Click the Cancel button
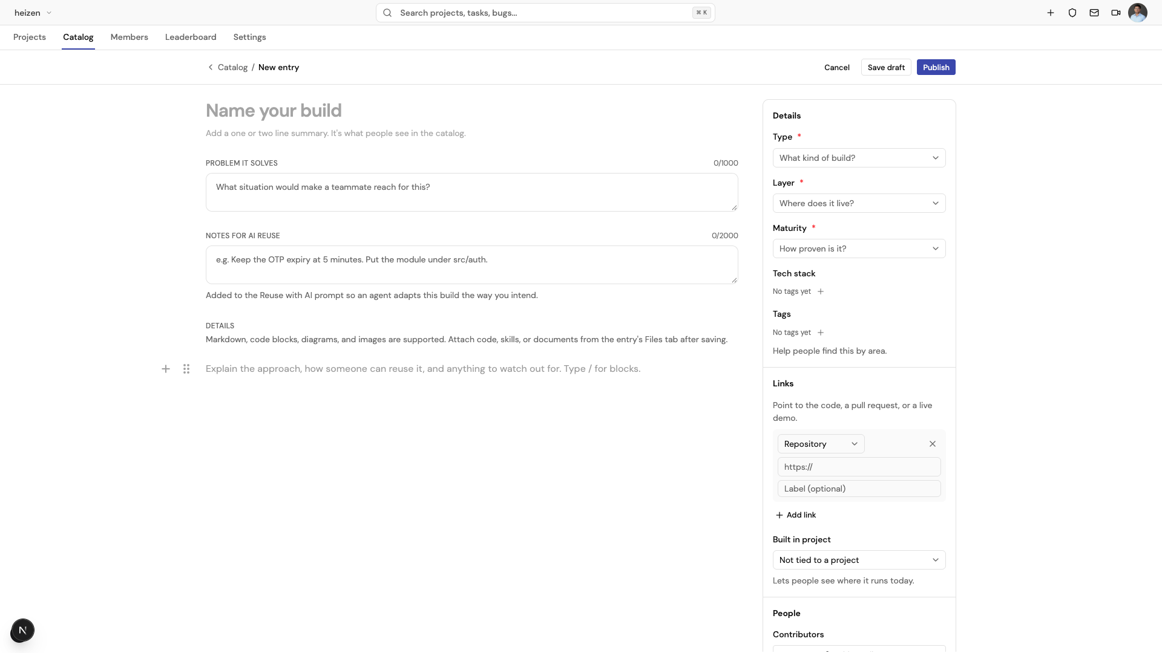Screen dimensions: 1162x653 click(x=836, y=67)
